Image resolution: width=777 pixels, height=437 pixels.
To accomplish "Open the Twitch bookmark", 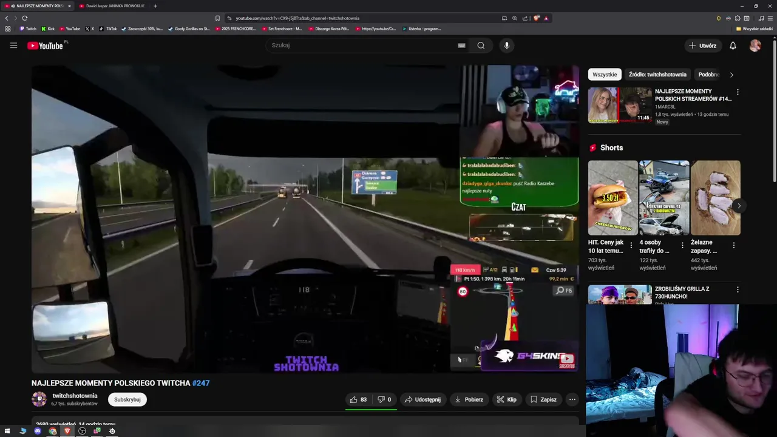I will 28,29.
